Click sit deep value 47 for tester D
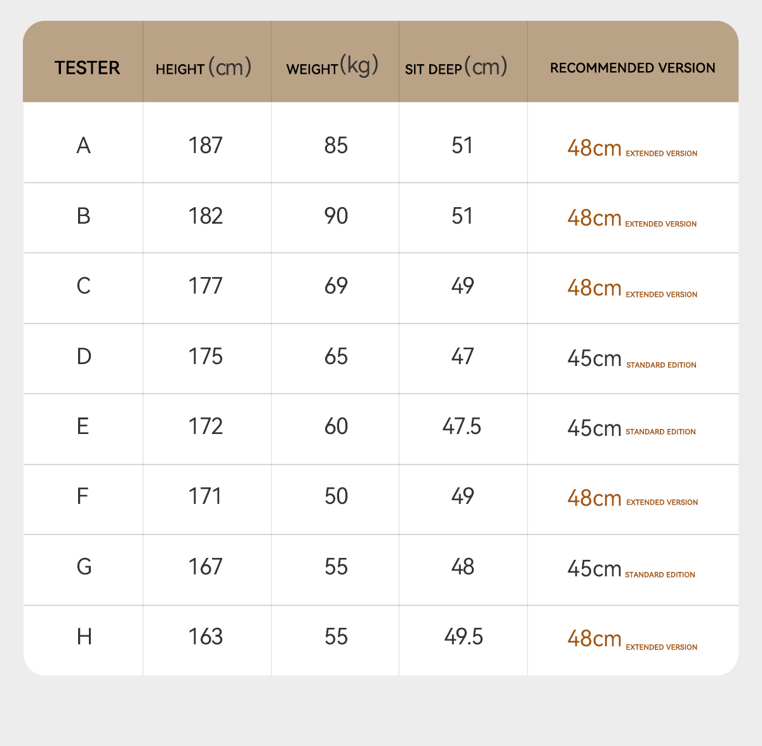Image resolution: width=762 pixels, height=746 pixels. (463, 356)
